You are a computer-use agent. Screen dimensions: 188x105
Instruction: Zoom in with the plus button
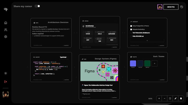coord(159,99)
